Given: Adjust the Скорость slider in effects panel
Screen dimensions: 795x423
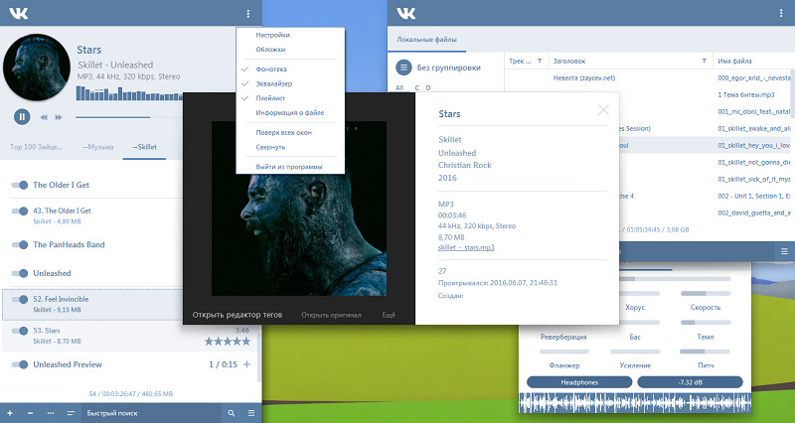Looking at the screenshot, I should 706,293.
